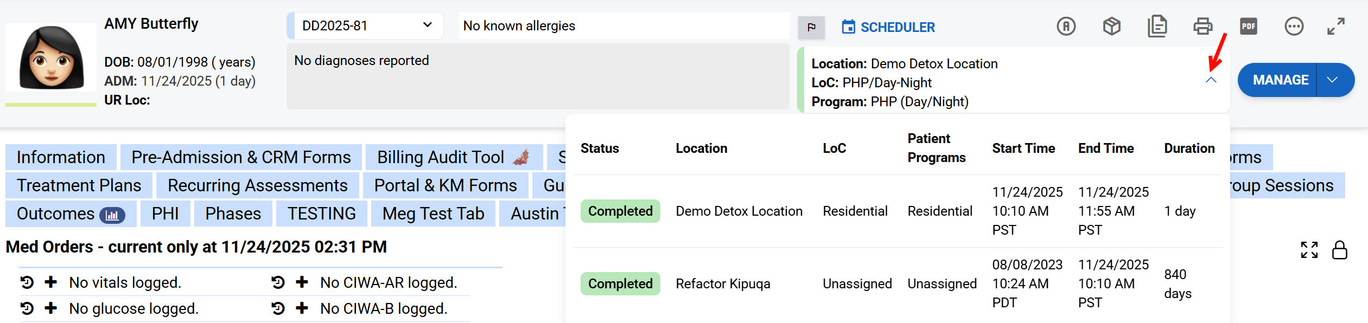Click the history icon beside vitals
This screenshot has width=1368, height=323.
click(x=27, y=282)
